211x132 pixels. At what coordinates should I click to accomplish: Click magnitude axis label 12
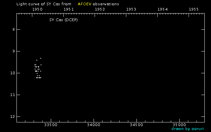click(x=13, y=116)
